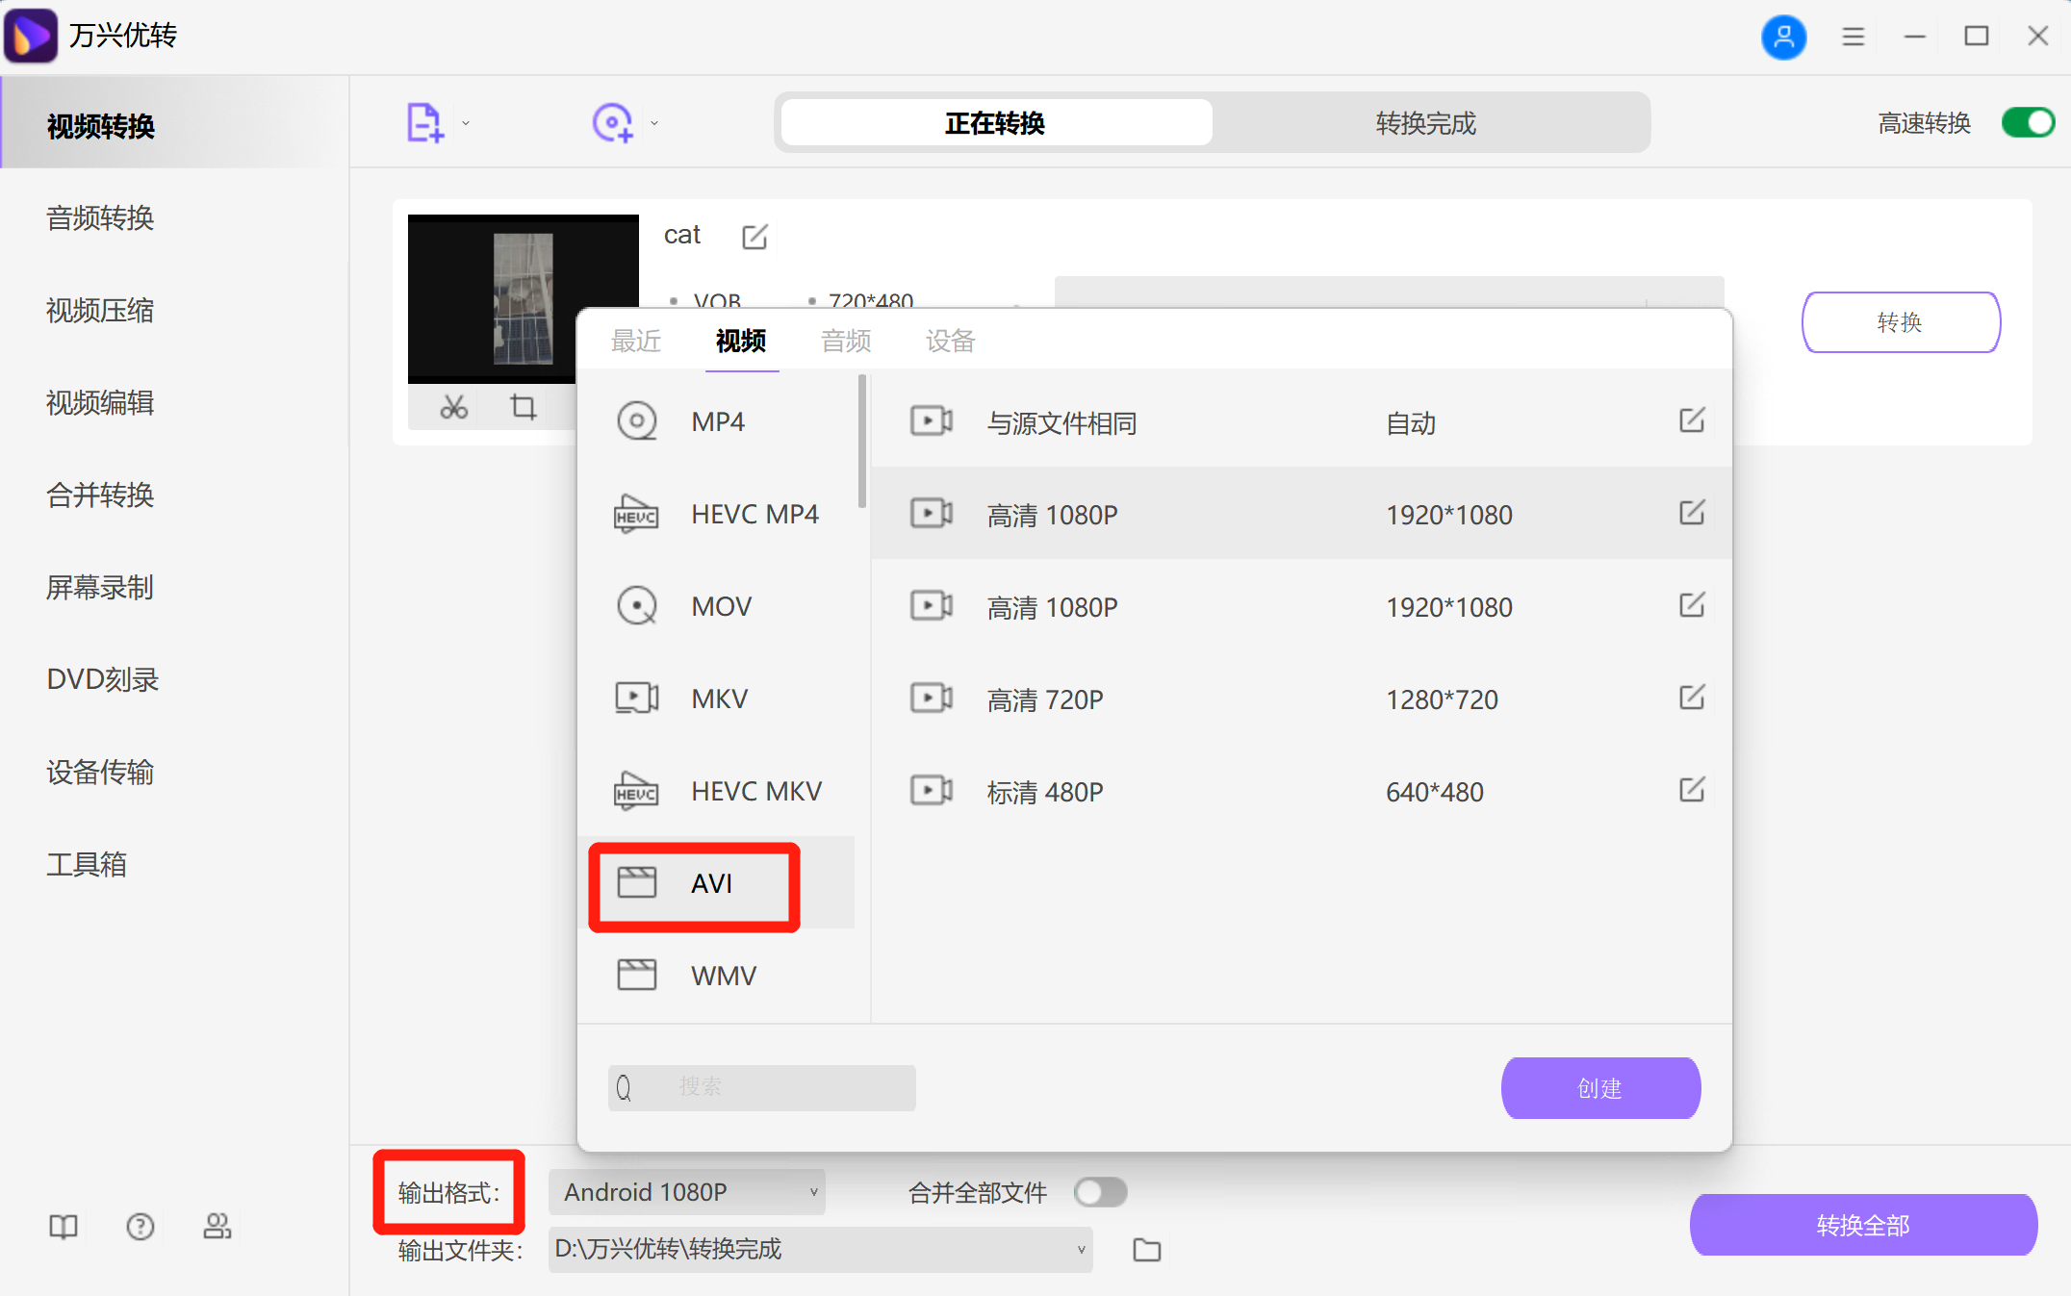Image resolution: width=2071 pixels, height=1296 pixels.
Task: Click edit settings icon for 高清 720P preset
Action: click(1693, 699)
